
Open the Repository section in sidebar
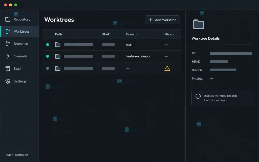pos(19,19)
